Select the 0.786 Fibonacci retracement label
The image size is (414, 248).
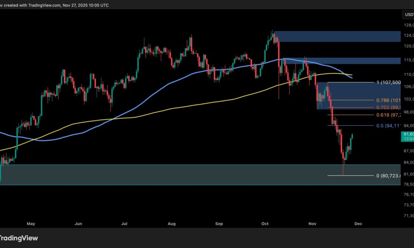[388, 100]
